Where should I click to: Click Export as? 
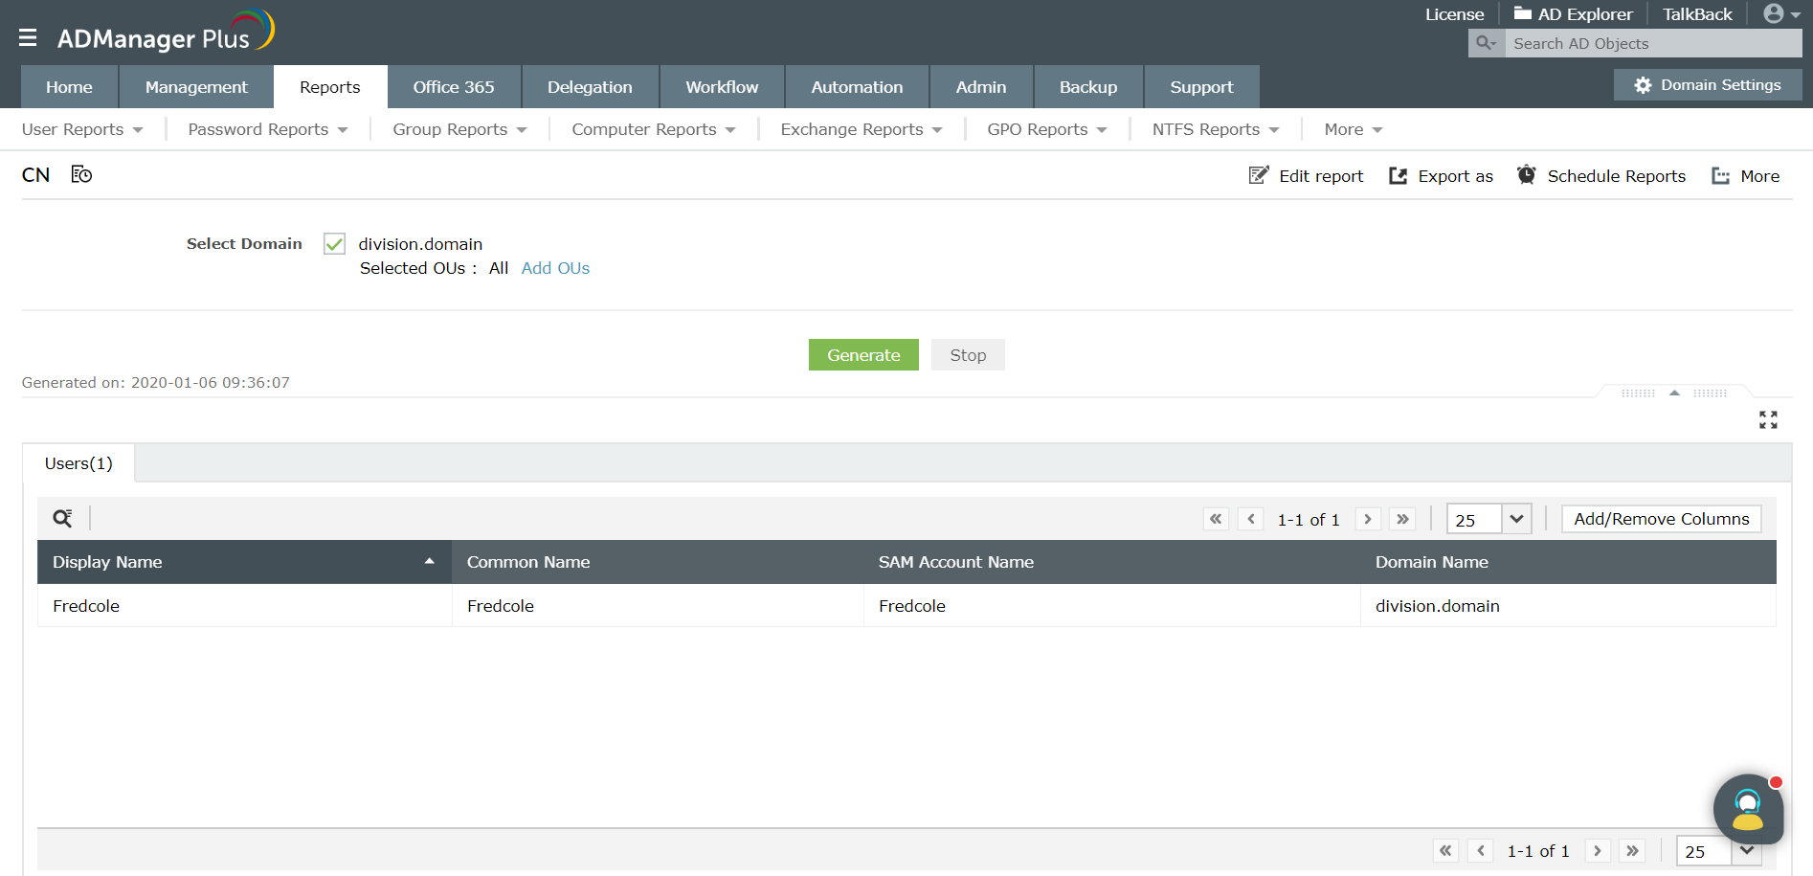point(1441,175)
